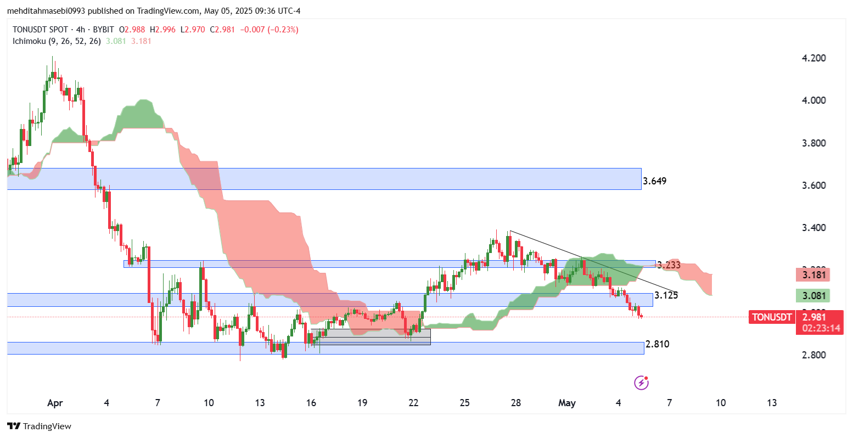Click the 3.600 price axis level

[x=813, y=186]
